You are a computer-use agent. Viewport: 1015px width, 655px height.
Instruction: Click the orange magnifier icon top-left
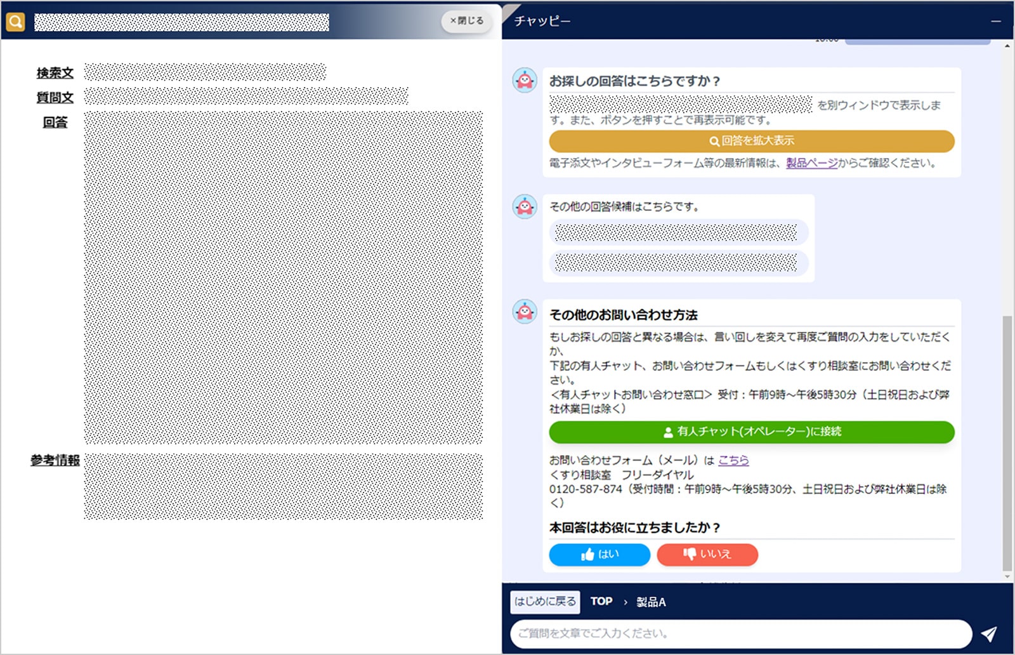(x=15, y=21)
